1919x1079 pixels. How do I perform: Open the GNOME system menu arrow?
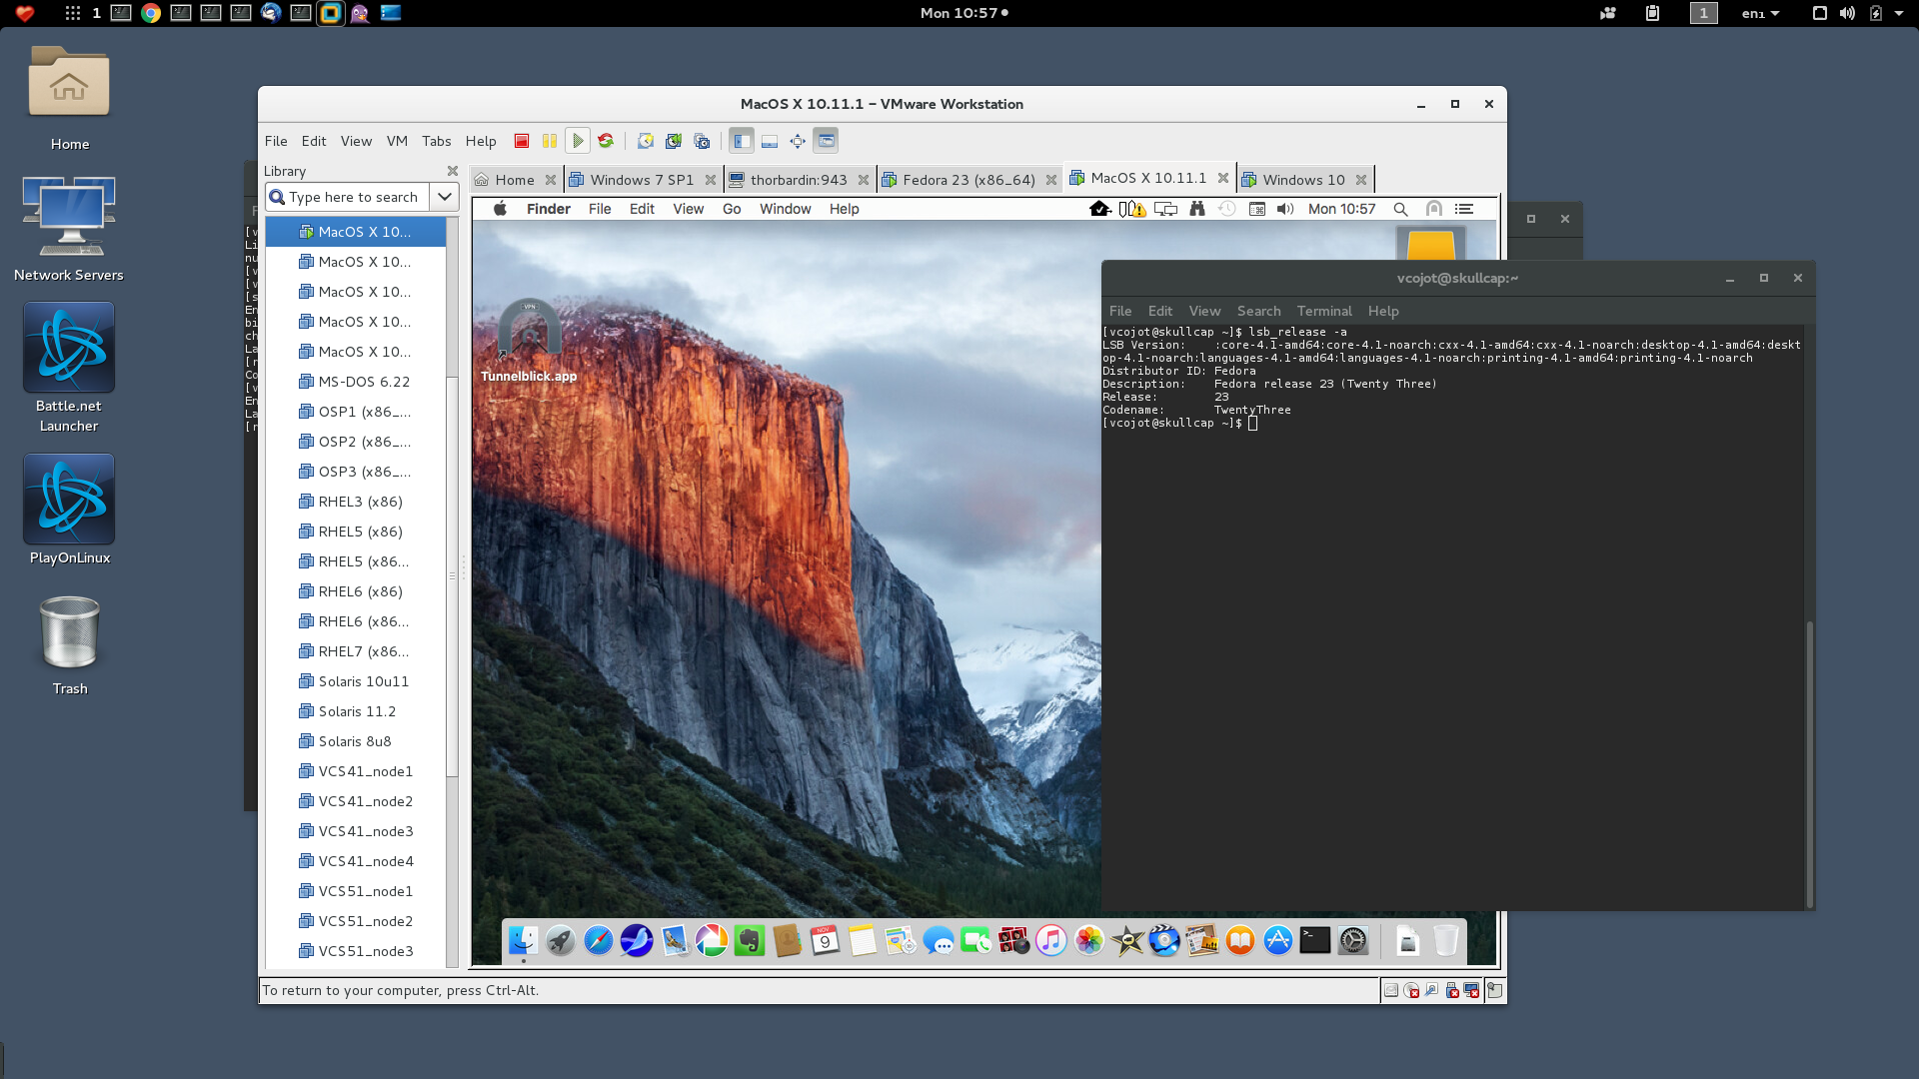click(1899, 13)
